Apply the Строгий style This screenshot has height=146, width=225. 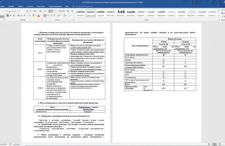101,13
